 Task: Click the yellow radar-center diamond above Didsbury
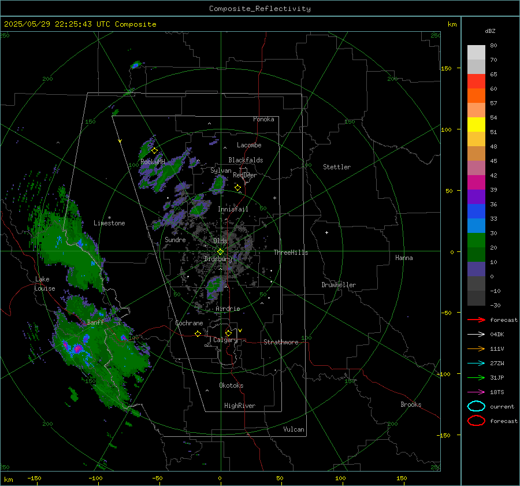click(x=220, y=252)
